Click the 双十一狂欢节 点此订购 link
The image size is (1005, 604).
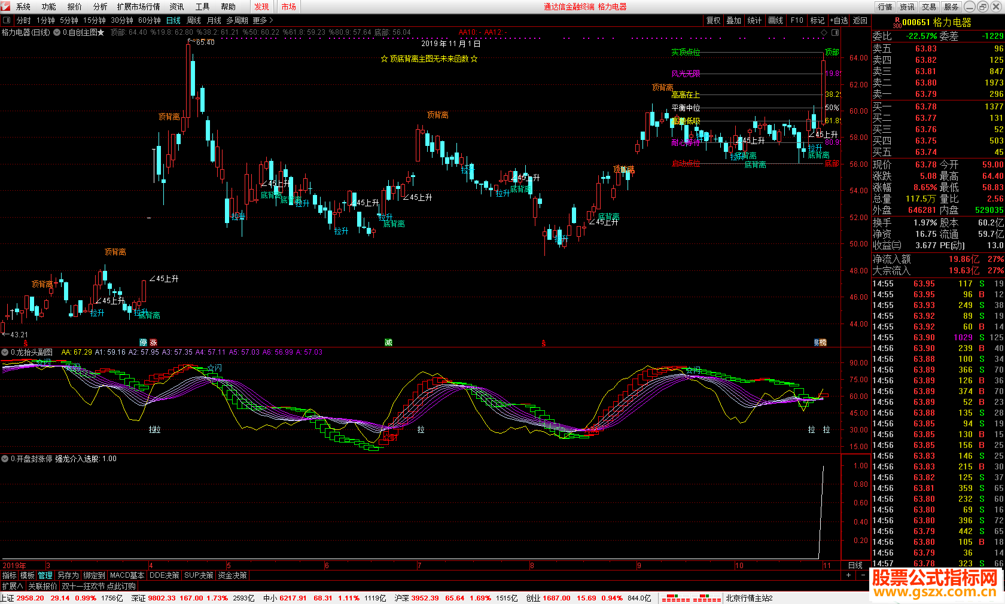98,586
